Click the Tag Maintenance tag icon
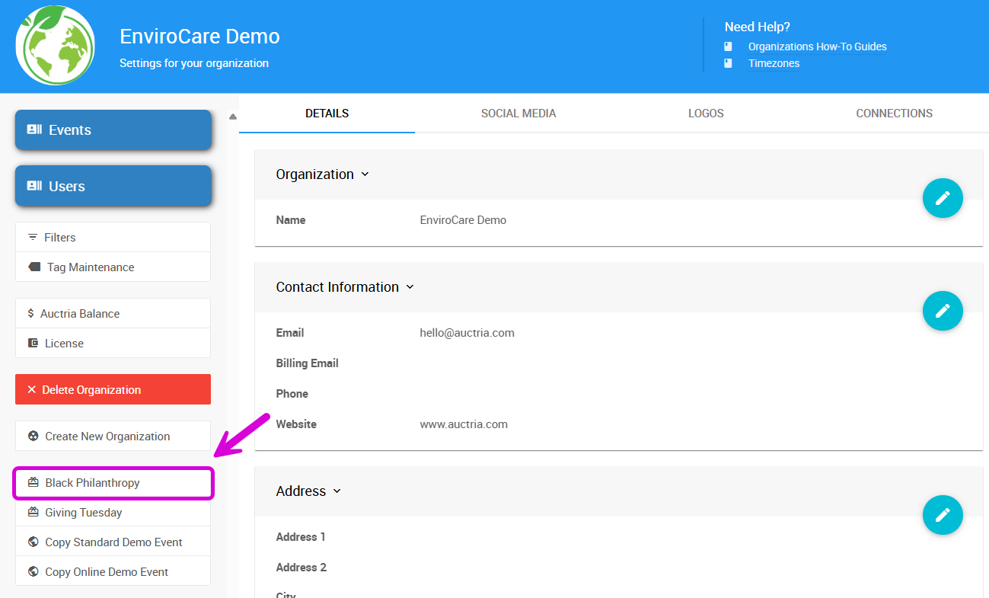 click(34, 267)
